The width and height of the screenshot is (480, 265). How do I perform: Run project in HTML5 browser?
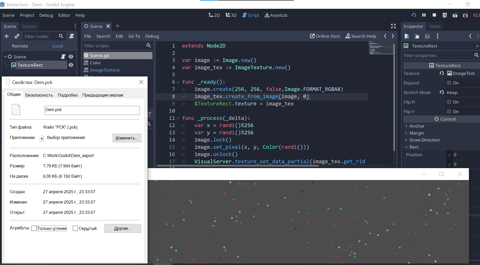tap(445, 15)
